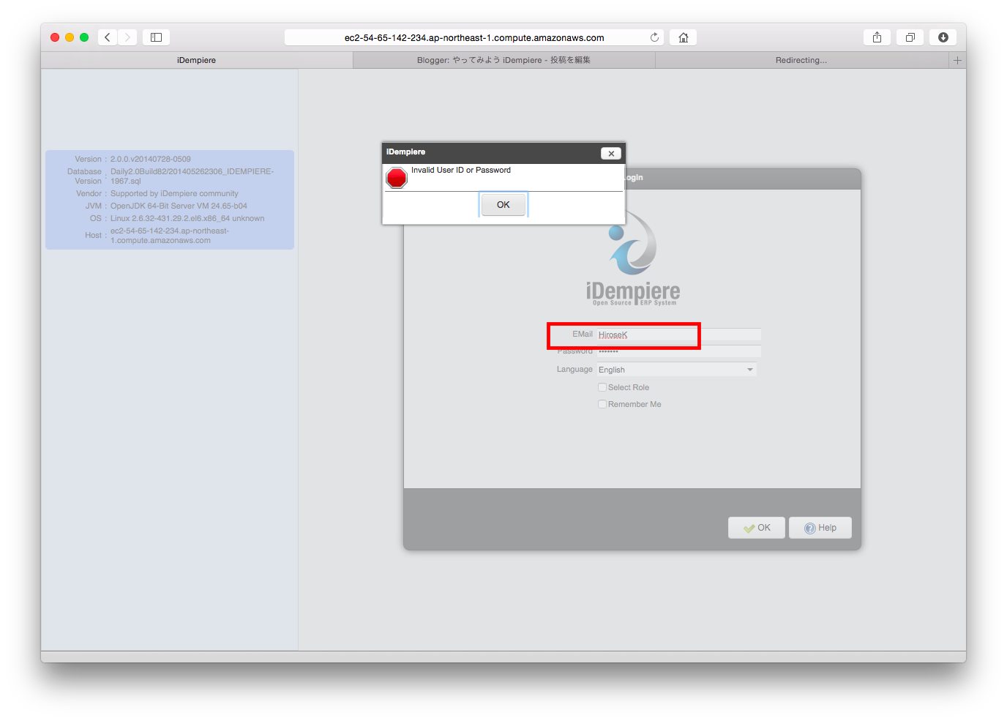
Task: Click OK in the invalid password dialog
Action: tap(503, 205)
